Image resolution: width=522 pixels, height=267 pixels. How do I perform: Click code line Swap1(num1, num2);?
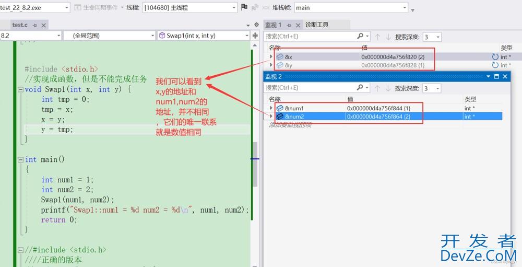78,200
